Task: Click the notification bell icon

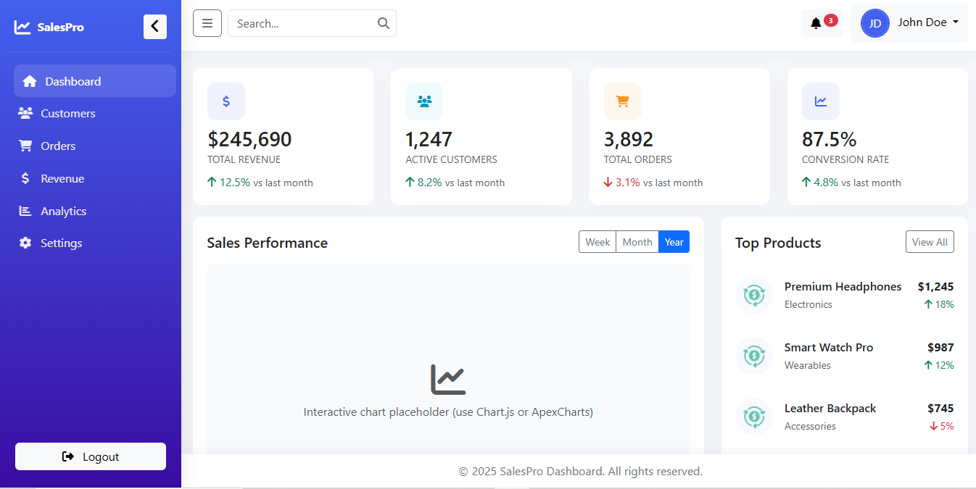Action: tap(816, 23)
